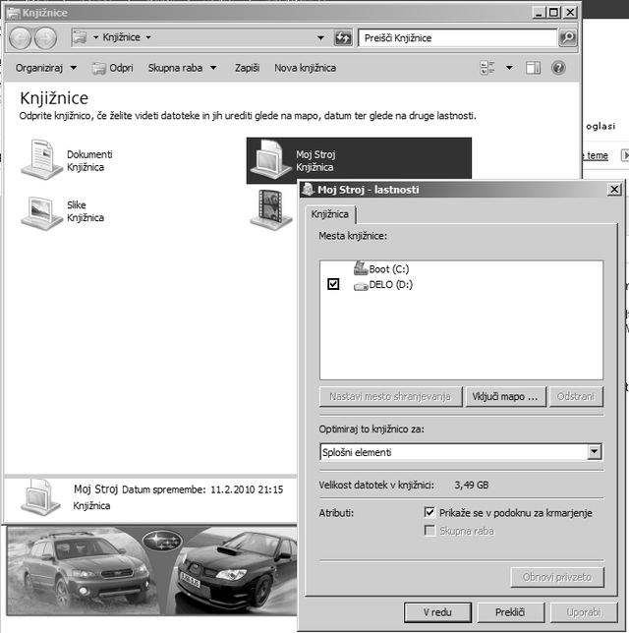Click the Prekliči button
The height and width of the screenshot is (633, 629).
click(511, 612)
